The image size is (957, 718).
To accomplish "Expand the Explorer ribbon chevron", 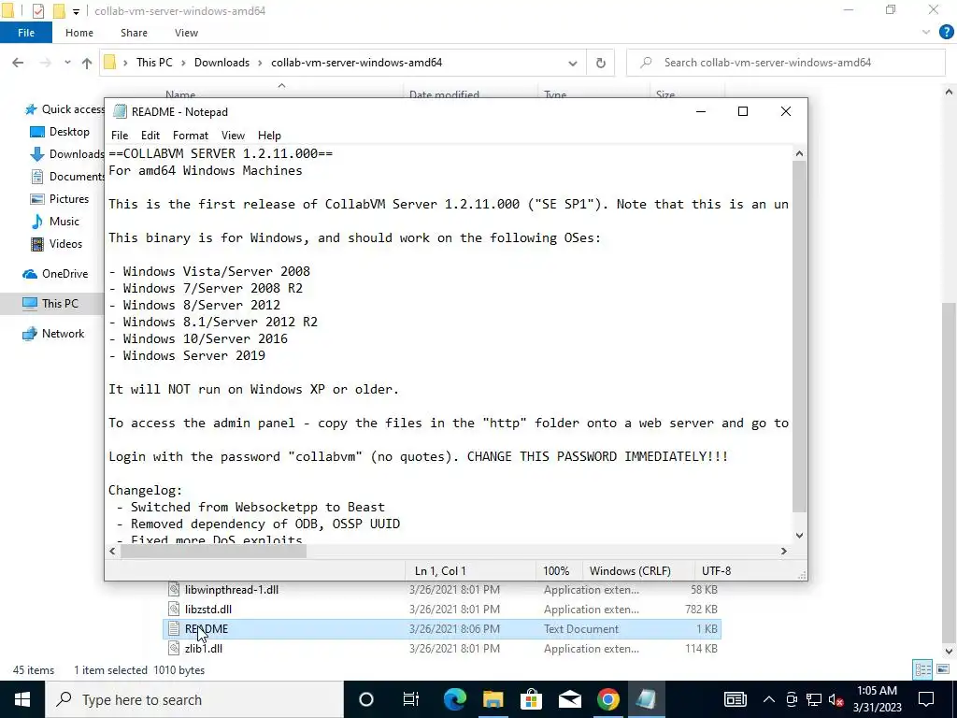I will 926,33.
